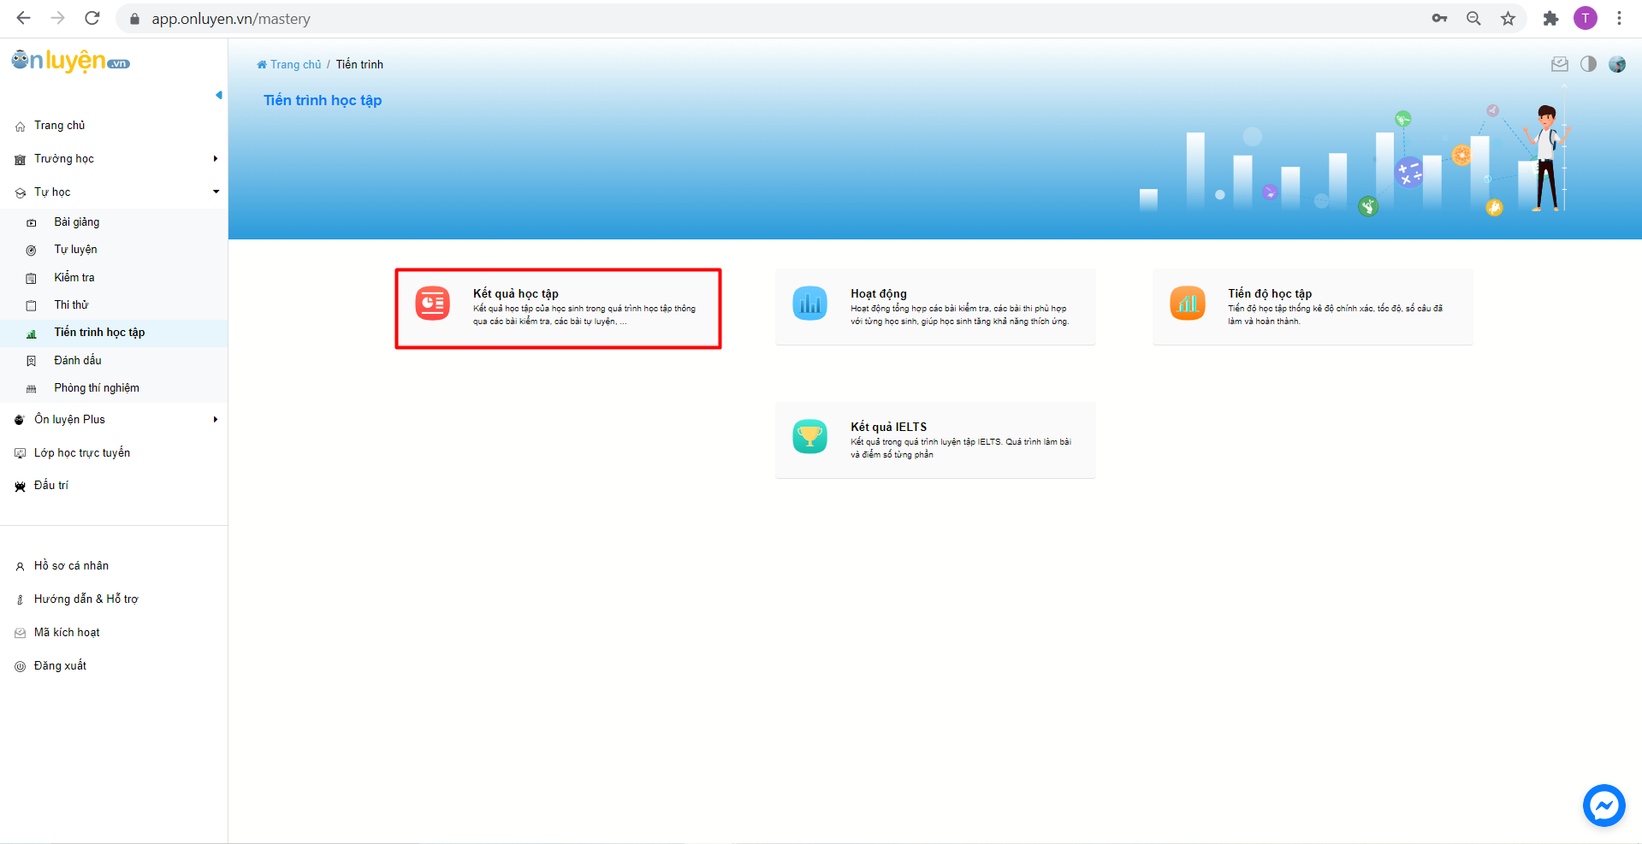Open Đánh dấu in the sidebar

pyautogui.click(x=78, y=360)
